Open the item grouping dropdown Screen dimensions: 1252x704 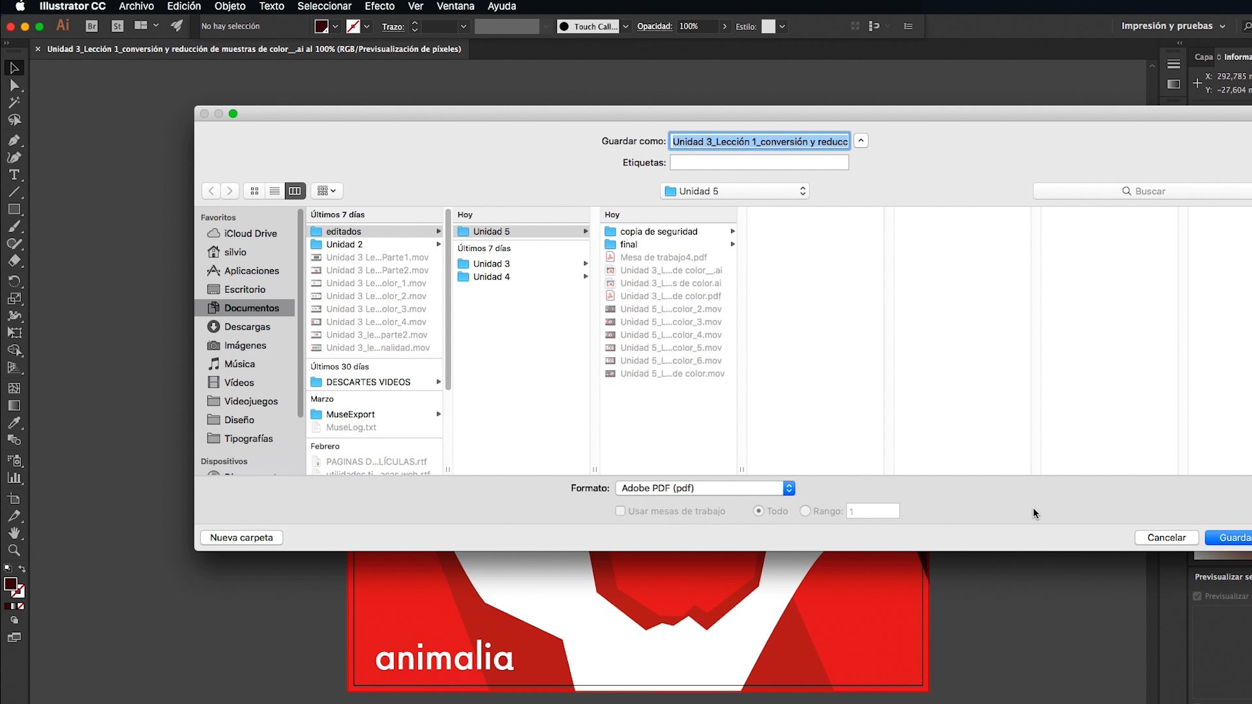coord(327,191)
